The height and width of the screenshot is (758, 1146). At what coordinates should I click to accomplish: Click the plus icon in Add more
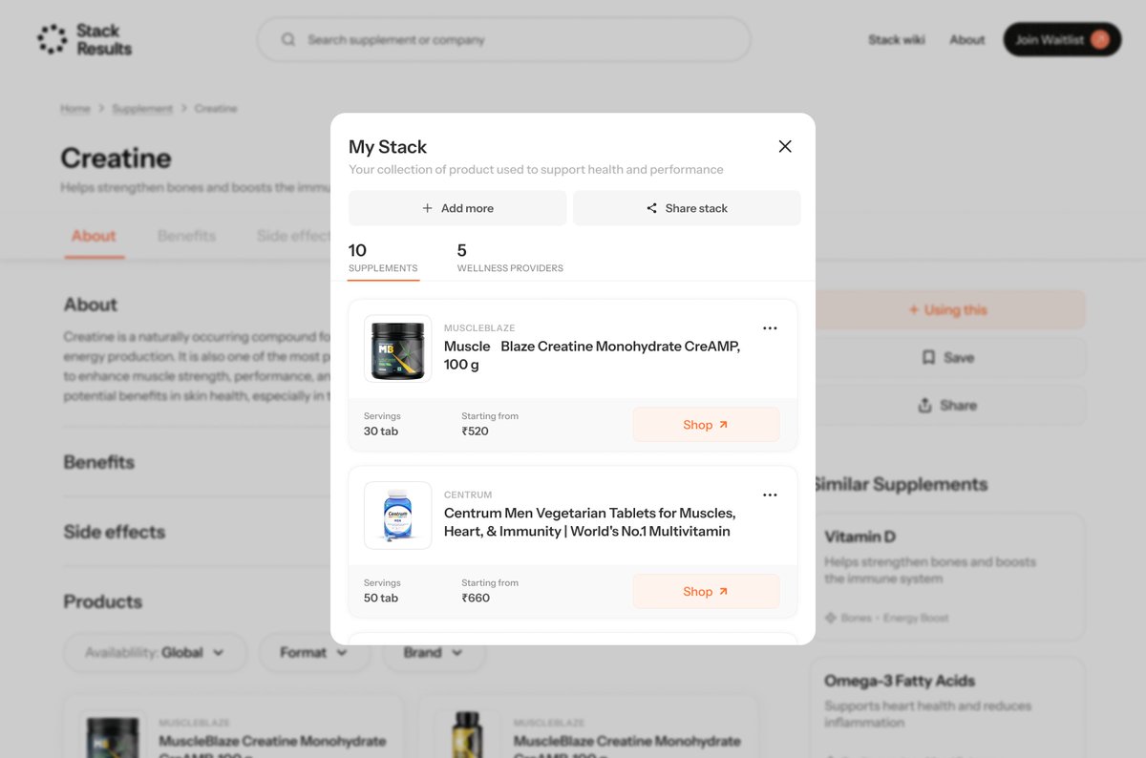(x=428, y=208)
